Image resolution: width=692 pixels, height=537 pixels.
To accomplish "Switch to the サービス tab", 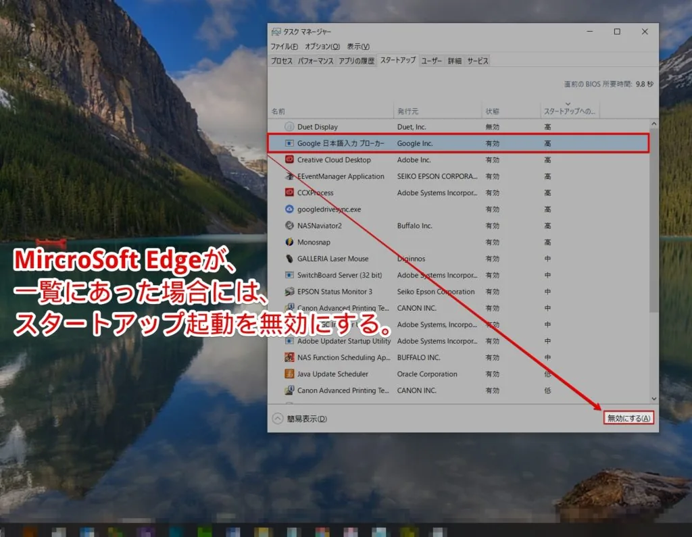I will 478,61.
